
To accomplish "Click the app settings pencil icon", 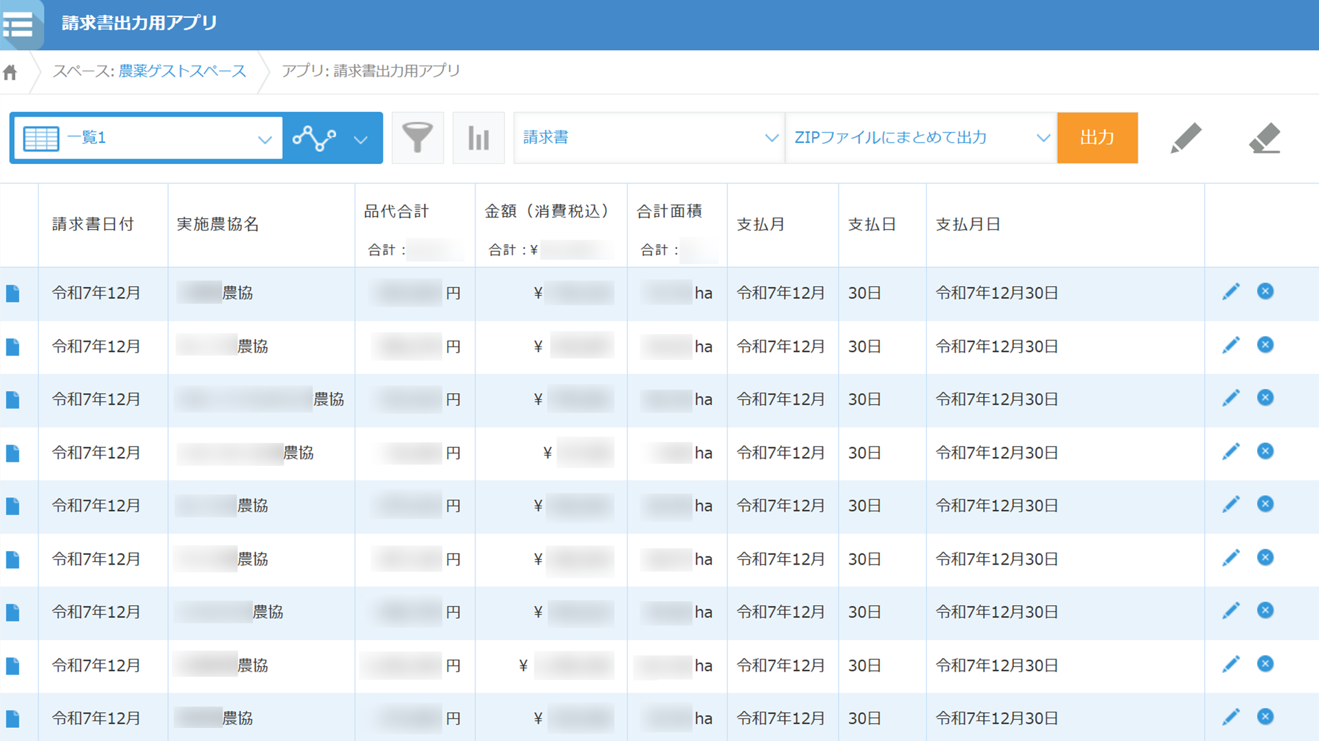I will pos(1186,137).
